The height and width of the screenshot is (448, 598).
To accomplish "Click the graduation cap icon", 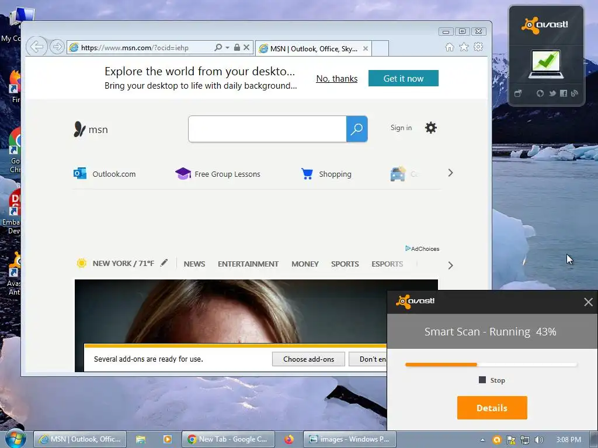I will [183, 173].
